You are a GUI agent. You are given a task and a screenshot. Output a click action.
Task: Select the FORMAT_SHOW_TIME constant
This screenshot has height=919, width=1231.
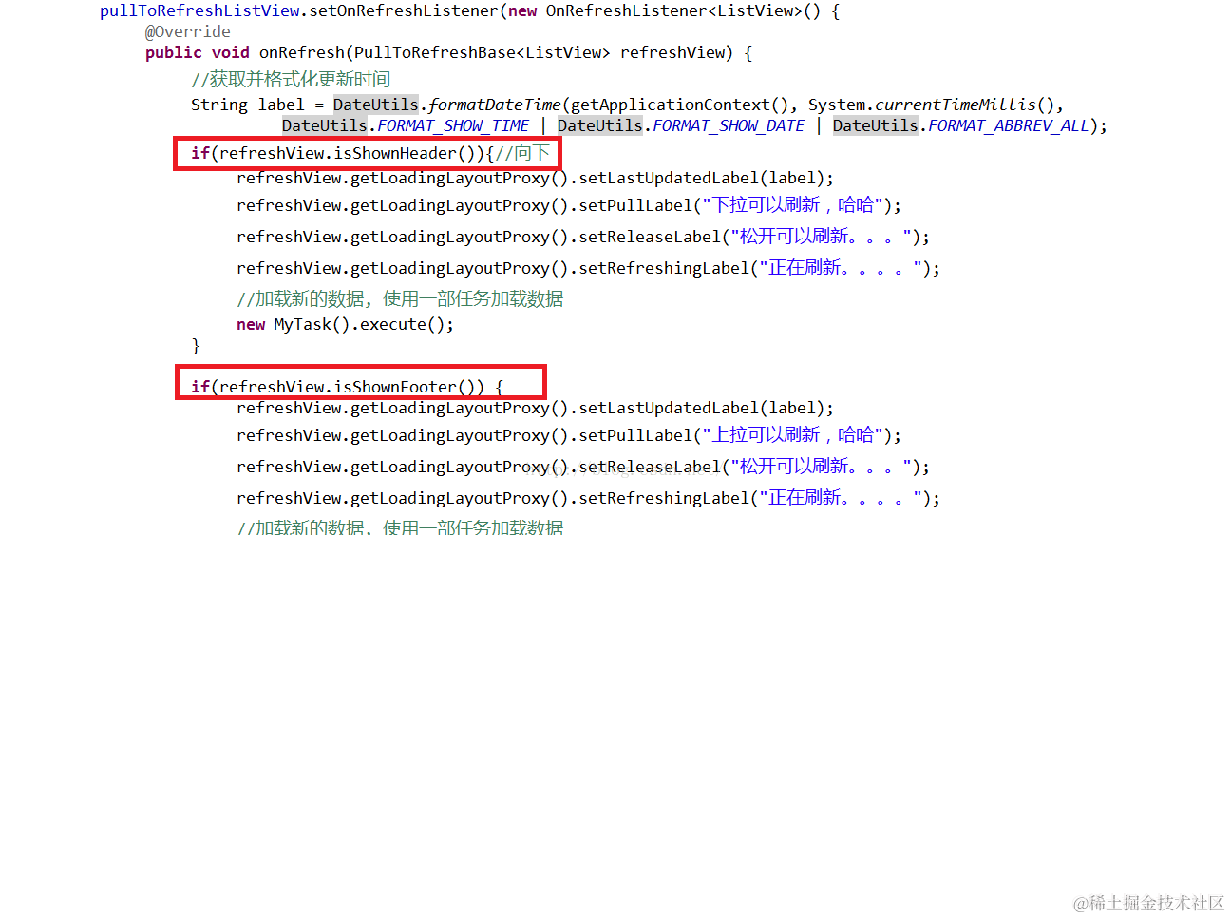[453, 126]
